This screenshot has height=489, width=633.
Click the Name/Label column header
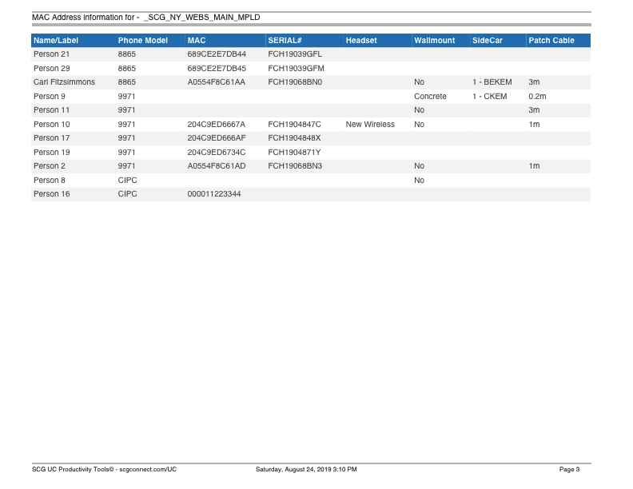tap(56, 40)
